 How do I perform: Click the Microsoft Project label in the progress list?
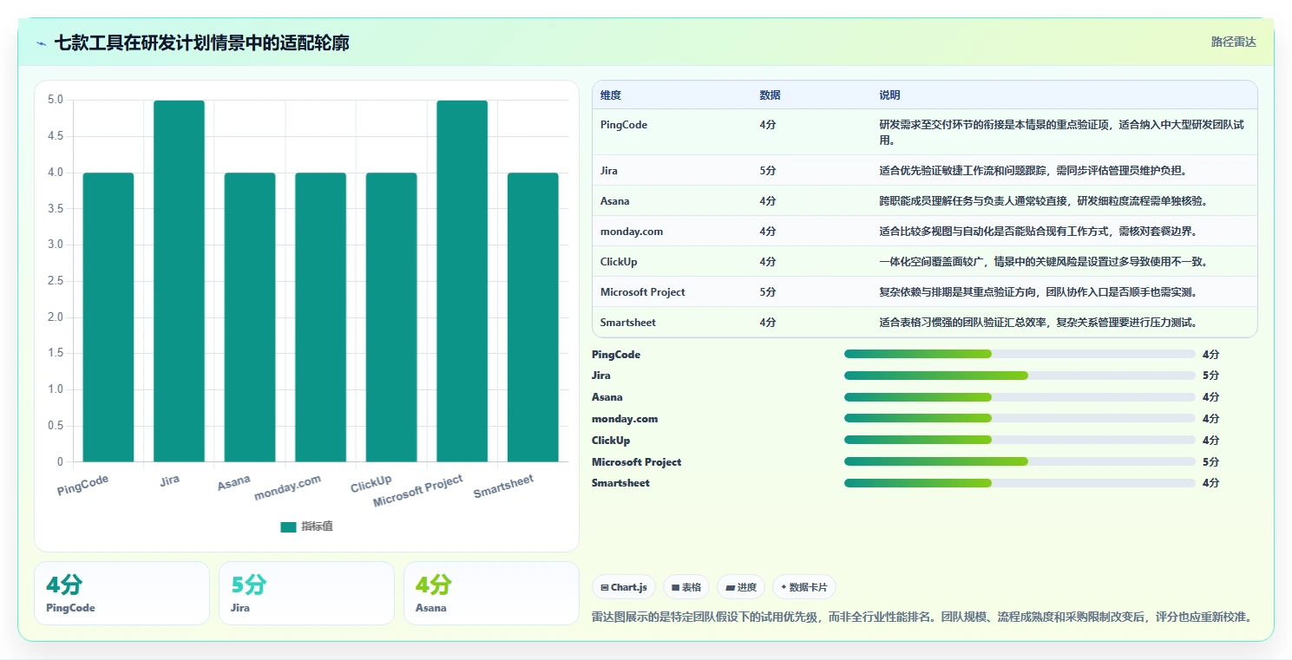pos(637,462)
